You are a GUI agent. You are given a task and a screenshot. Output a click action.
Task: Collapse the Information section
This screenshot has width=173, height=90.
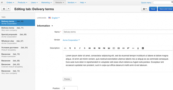[45, 26]
